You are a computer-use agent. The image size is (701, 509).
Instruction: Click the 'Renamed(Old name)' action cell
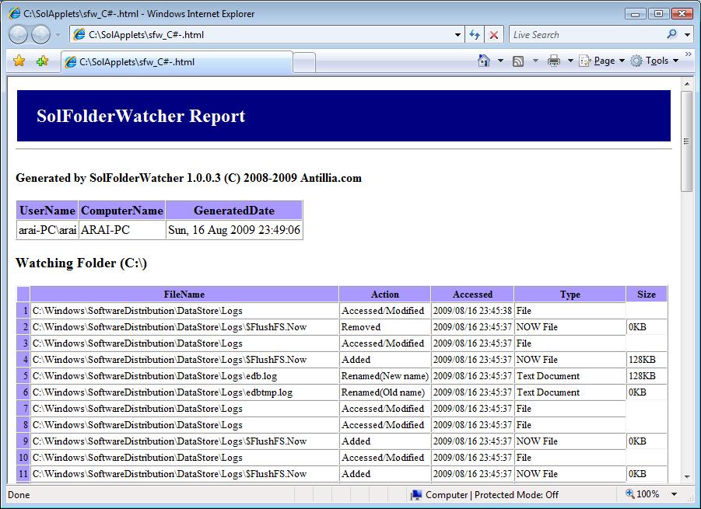point(385,392)
